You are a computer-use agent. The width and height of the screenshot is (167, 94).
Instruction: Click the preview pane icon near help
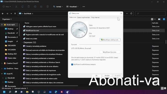click(159, 19)
